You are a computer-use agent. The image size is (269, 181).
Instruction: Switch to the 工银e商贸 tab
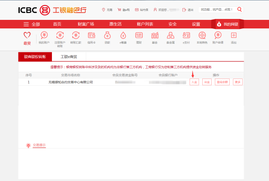tap(69, 57)
